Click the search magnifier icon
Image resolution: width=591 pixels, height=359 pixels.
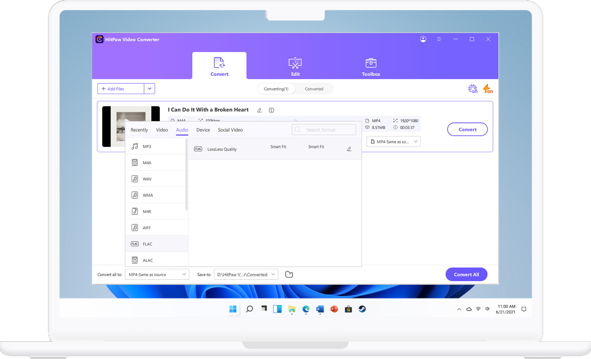pos(298,130)
